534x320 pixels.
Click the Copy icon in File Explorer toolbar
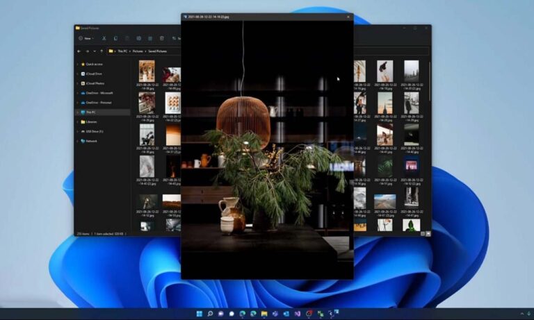click(x=115, y=38)
